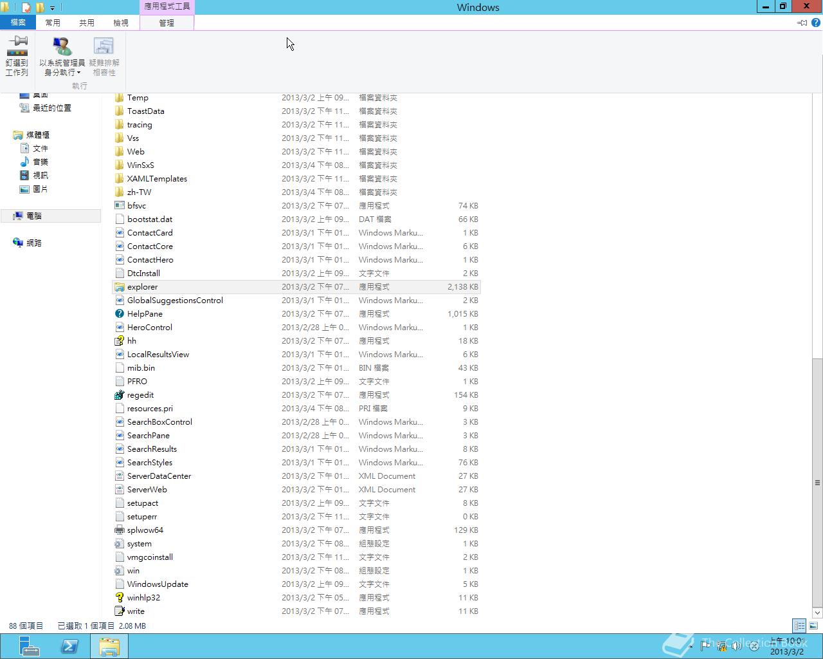Click the scrollbar down arrow
Screen dimensions: 823x659
pyautogui.click(x=817, y=613)
